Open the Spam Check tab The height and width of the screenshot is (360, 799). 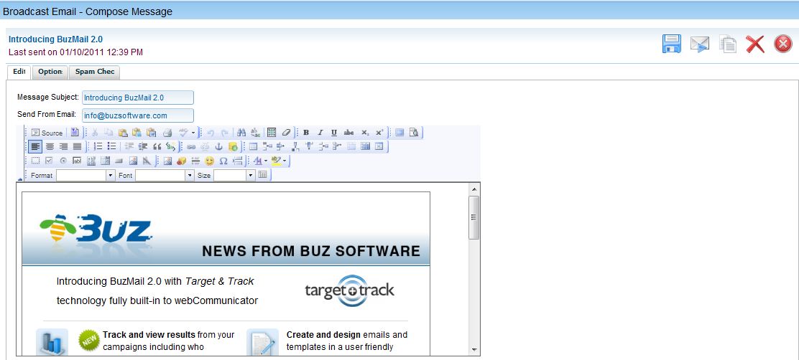95,72
